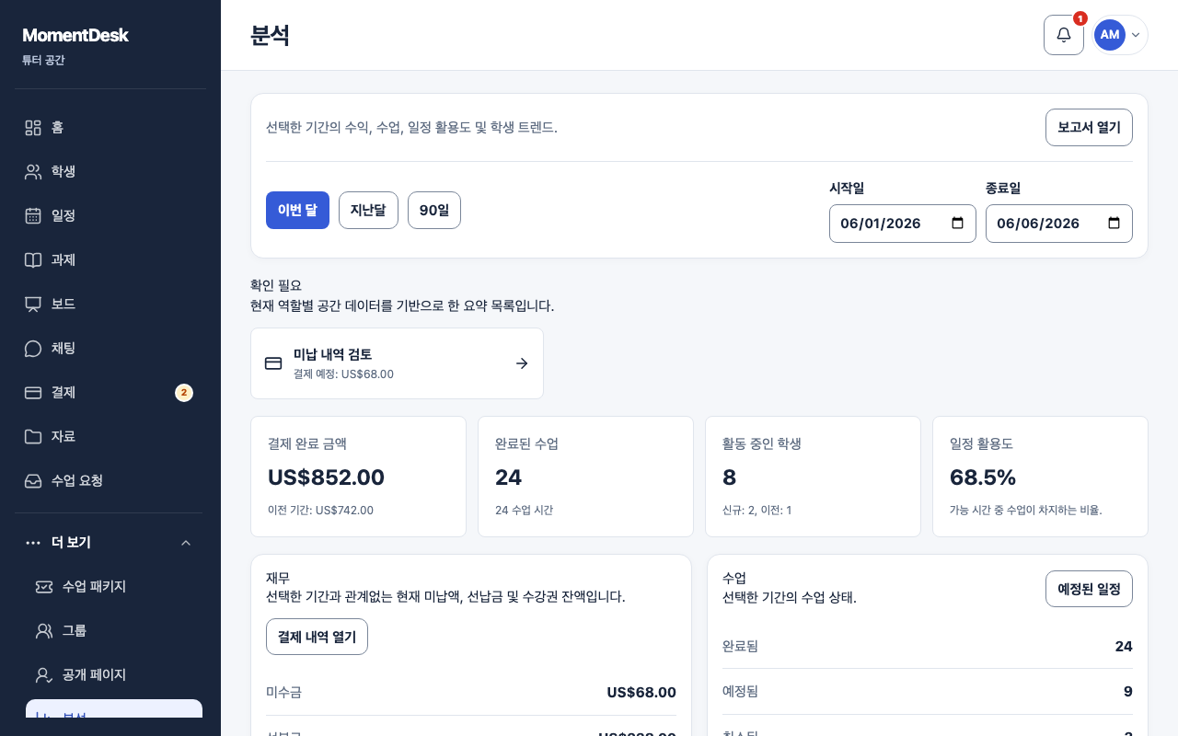Click the 채팅 speech bubble icon
The height and width of the screenshot is (736, 1178).
pyautogui.click(x=33, y=349)
